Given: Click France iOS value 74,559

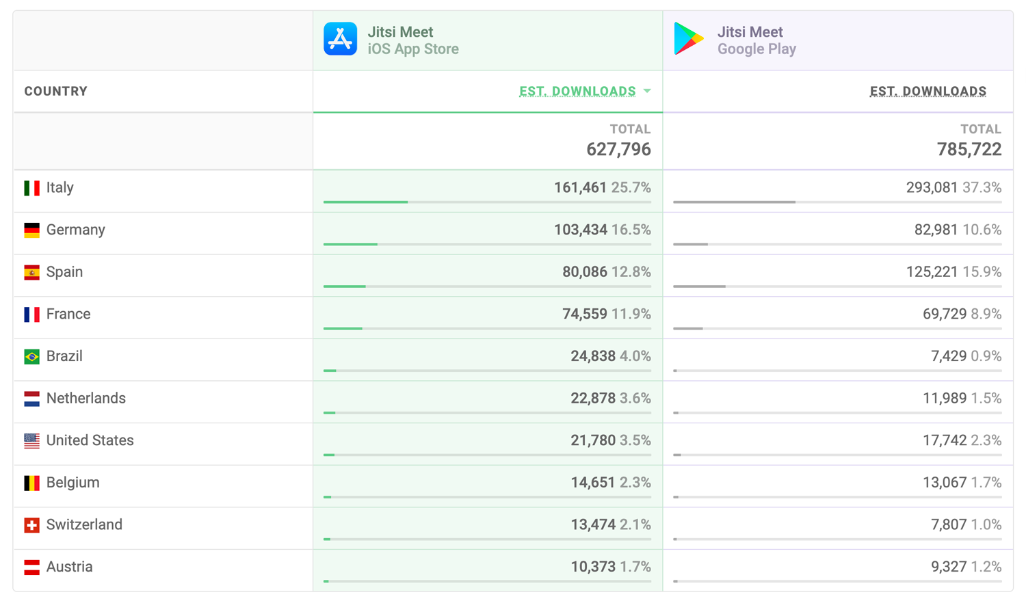Looking at the screenshot, I should (x=585, y=314).
